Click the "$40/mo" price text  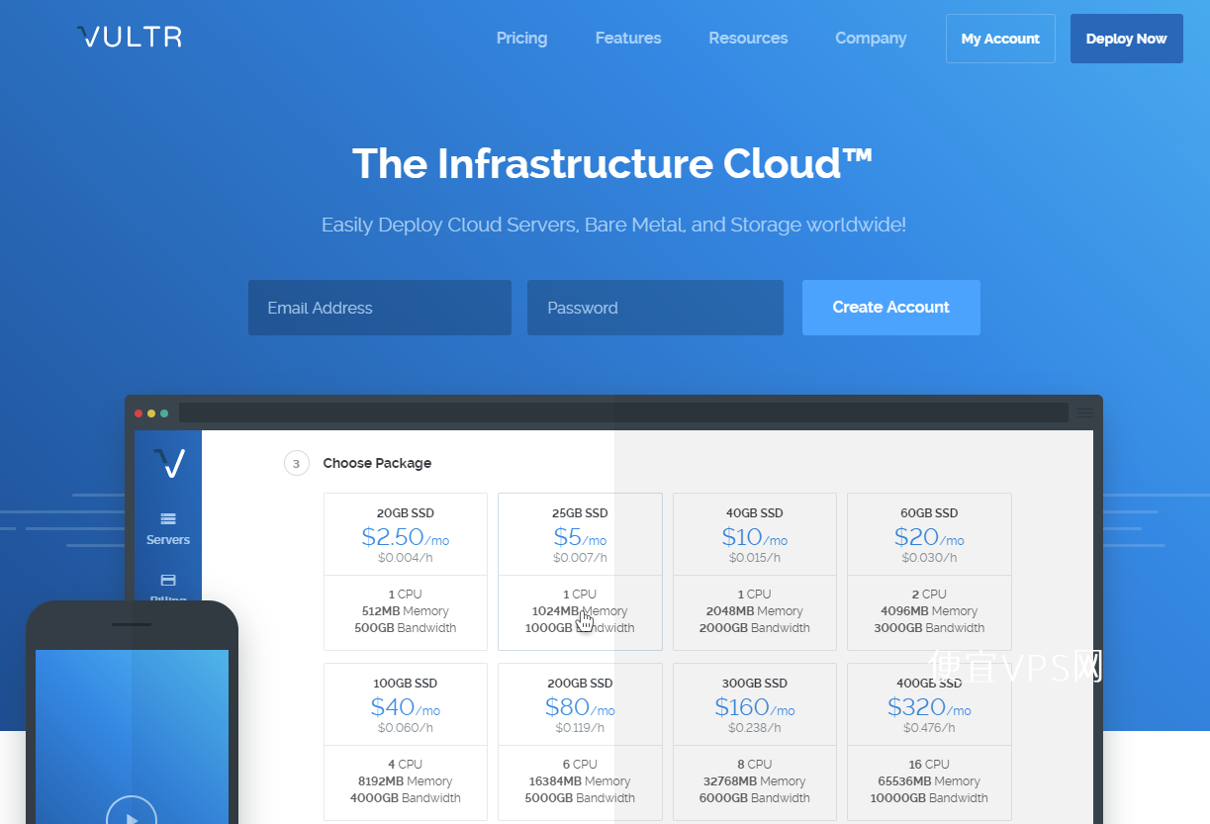406,707
